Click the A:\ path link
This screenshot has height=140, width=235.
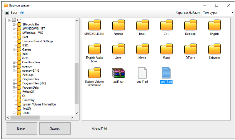click(22, 13)
